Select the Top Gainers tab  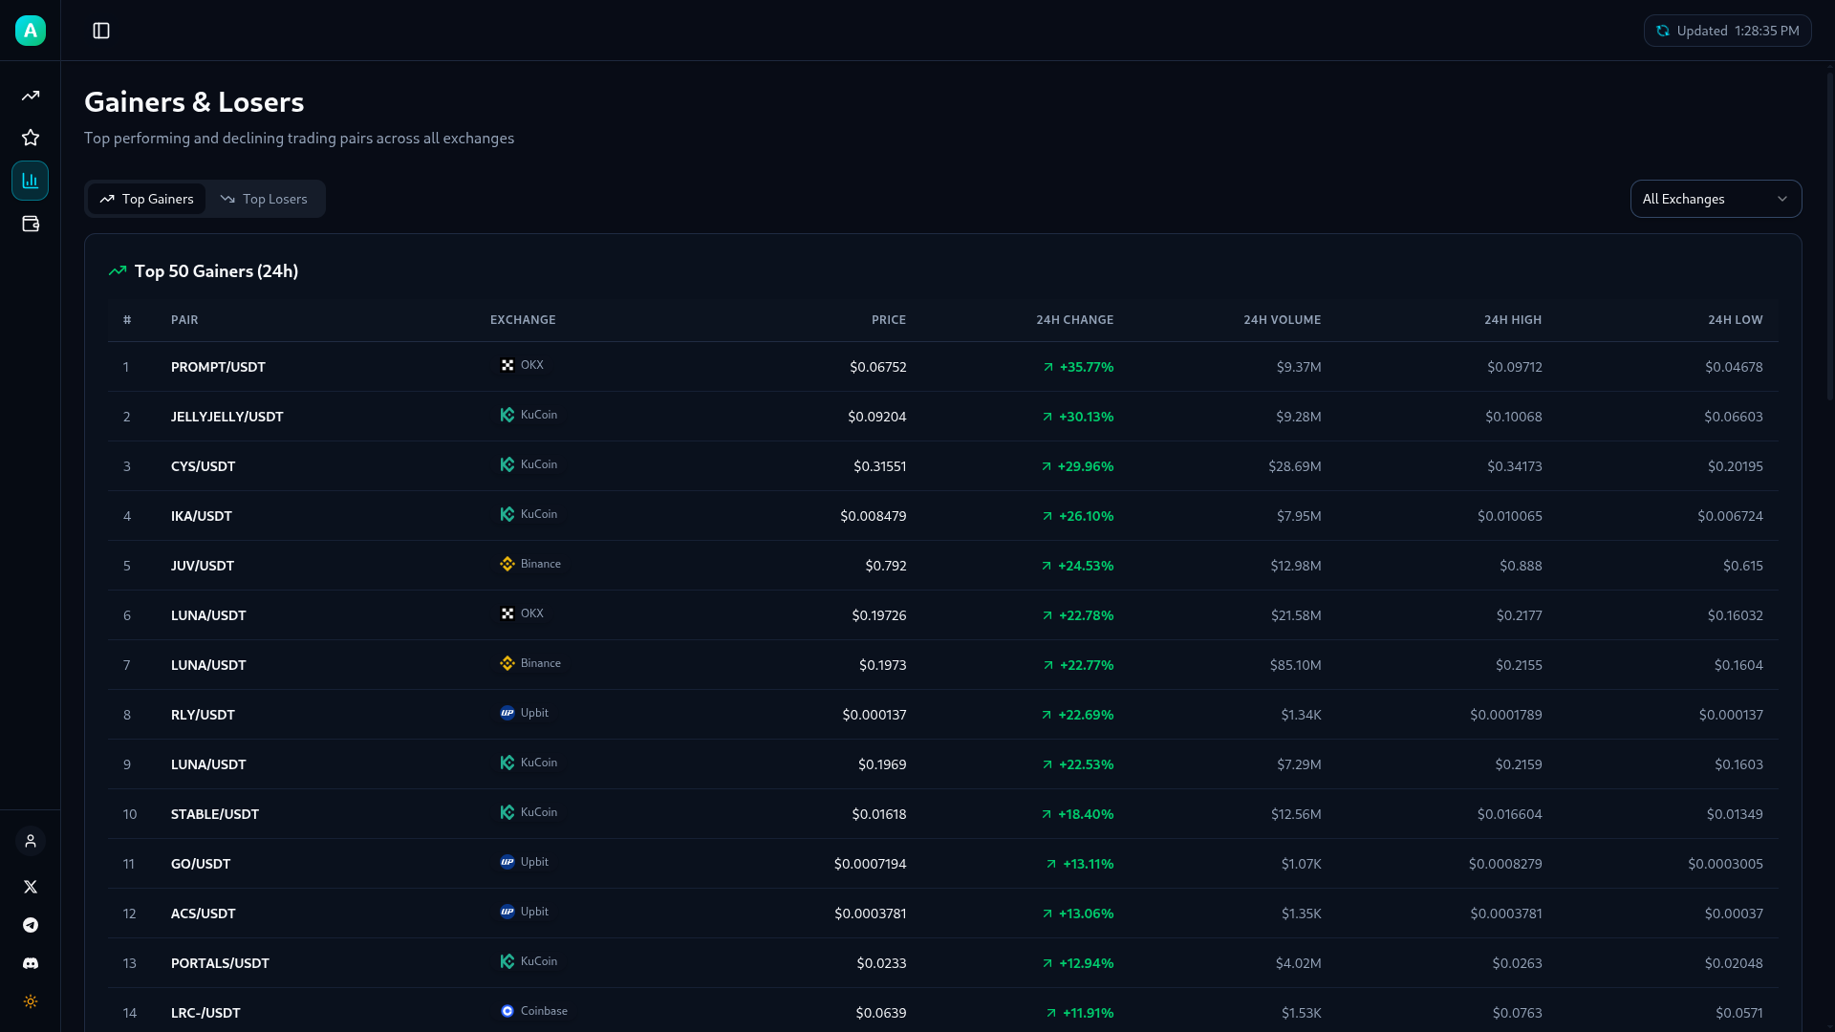147,199
